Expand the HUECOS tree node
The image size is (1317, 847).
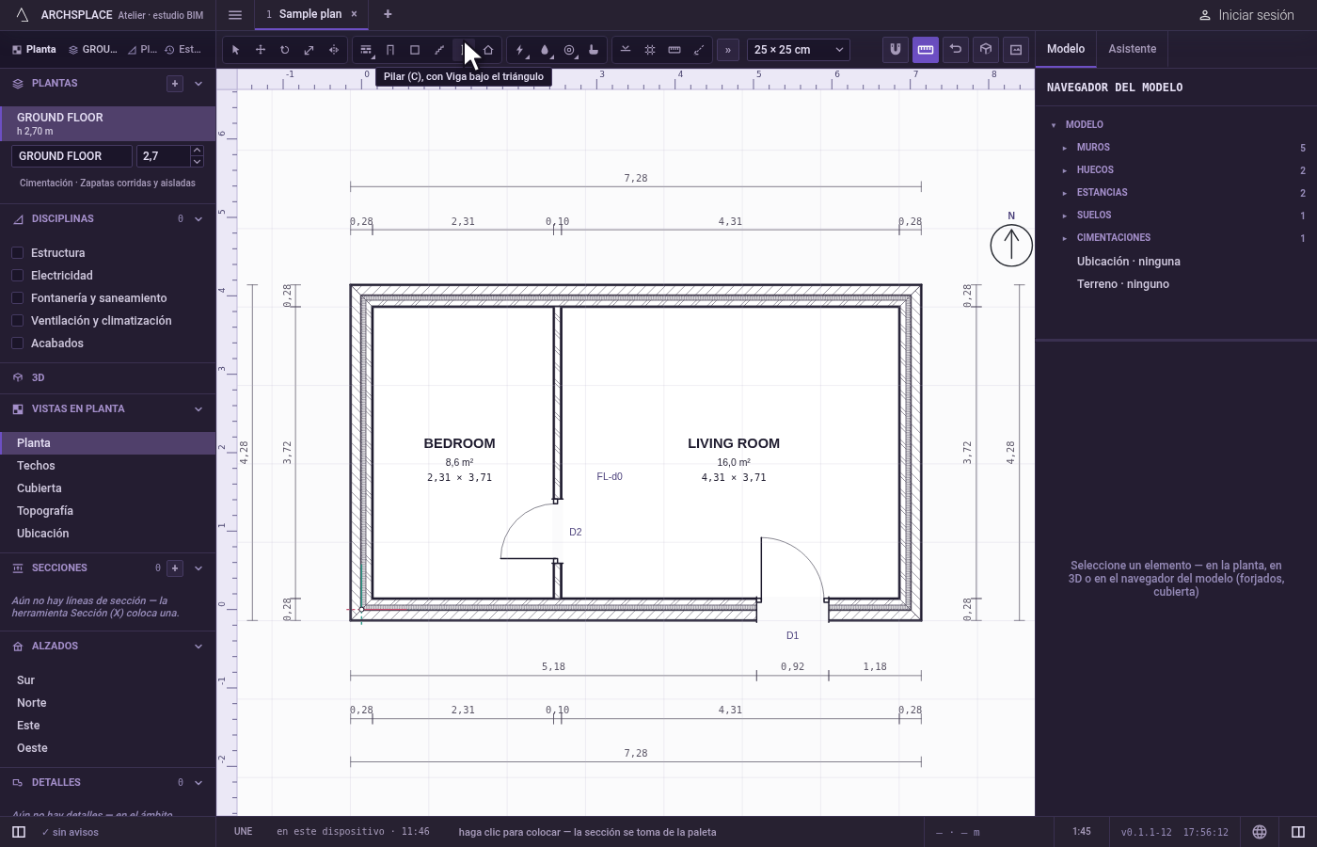pos(1065,170)
